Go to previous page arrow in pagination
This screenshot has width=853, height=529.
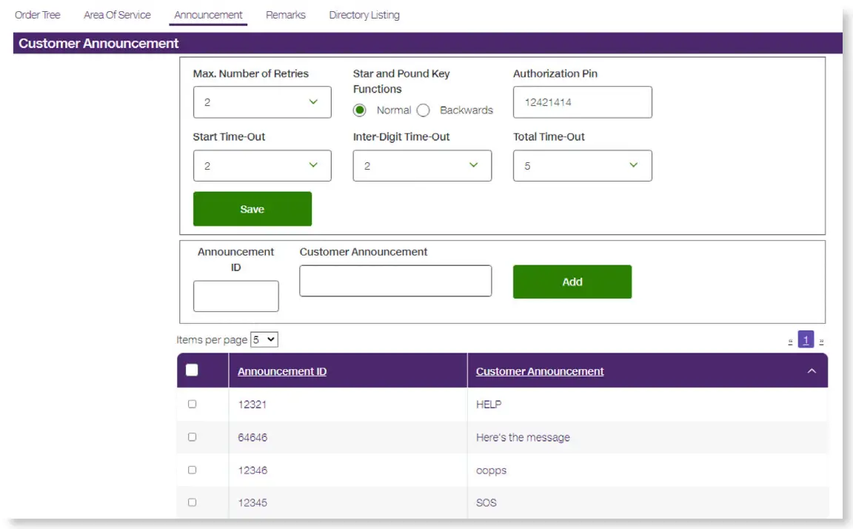(x=791, y=342)
